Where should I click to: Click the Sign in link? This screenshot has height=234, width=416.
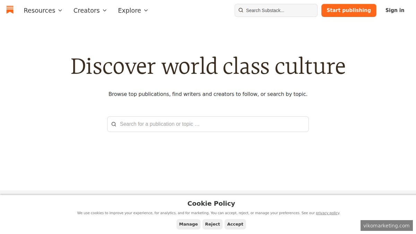[x=395, y=10]
